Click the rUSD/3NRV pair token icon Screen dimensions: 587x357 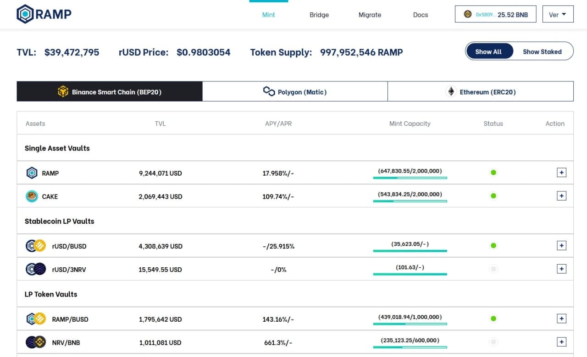coord(36,269)
